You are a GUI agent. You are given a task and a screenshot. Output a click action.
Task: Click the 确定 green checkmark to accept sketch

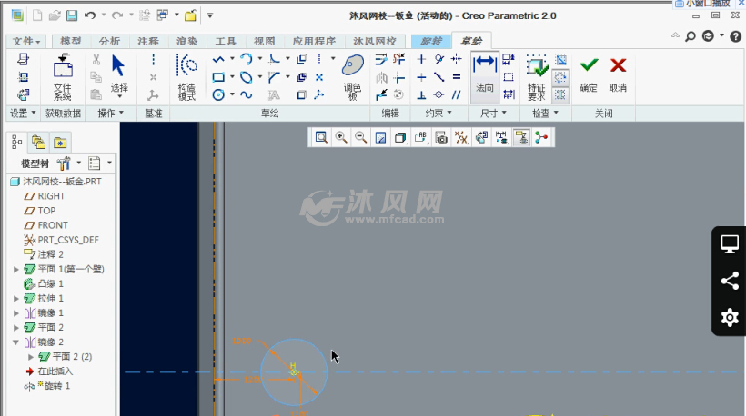tap(589, 75)
